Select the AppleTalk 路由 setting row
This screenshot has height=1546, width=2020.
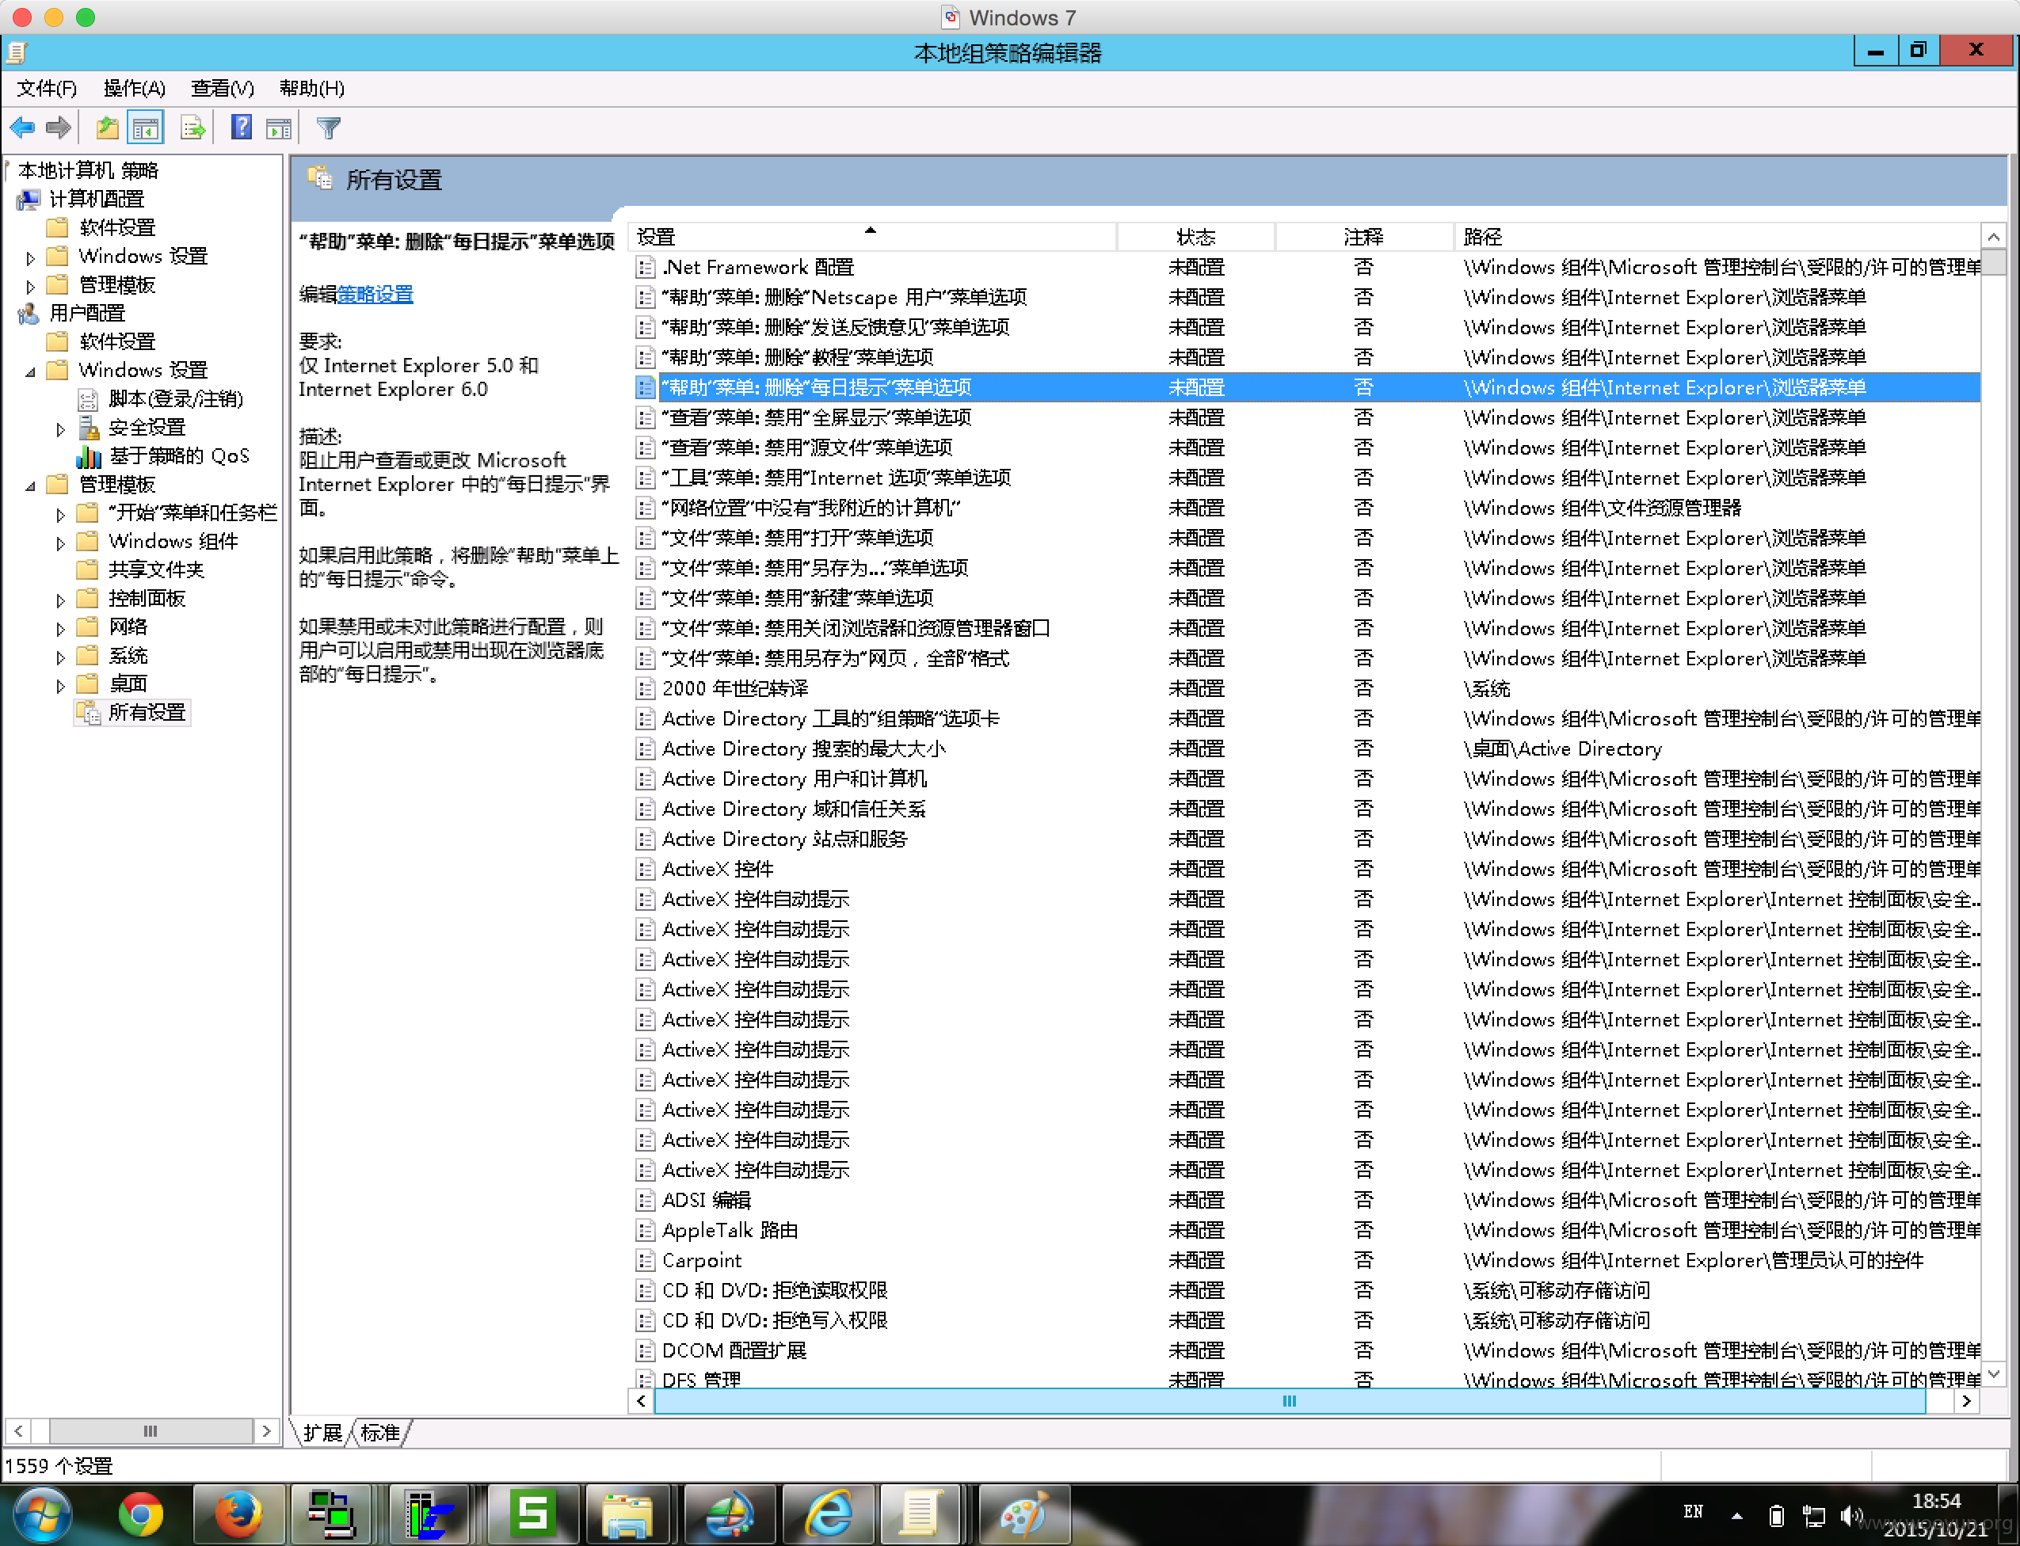click(x=1307, y=1230)
